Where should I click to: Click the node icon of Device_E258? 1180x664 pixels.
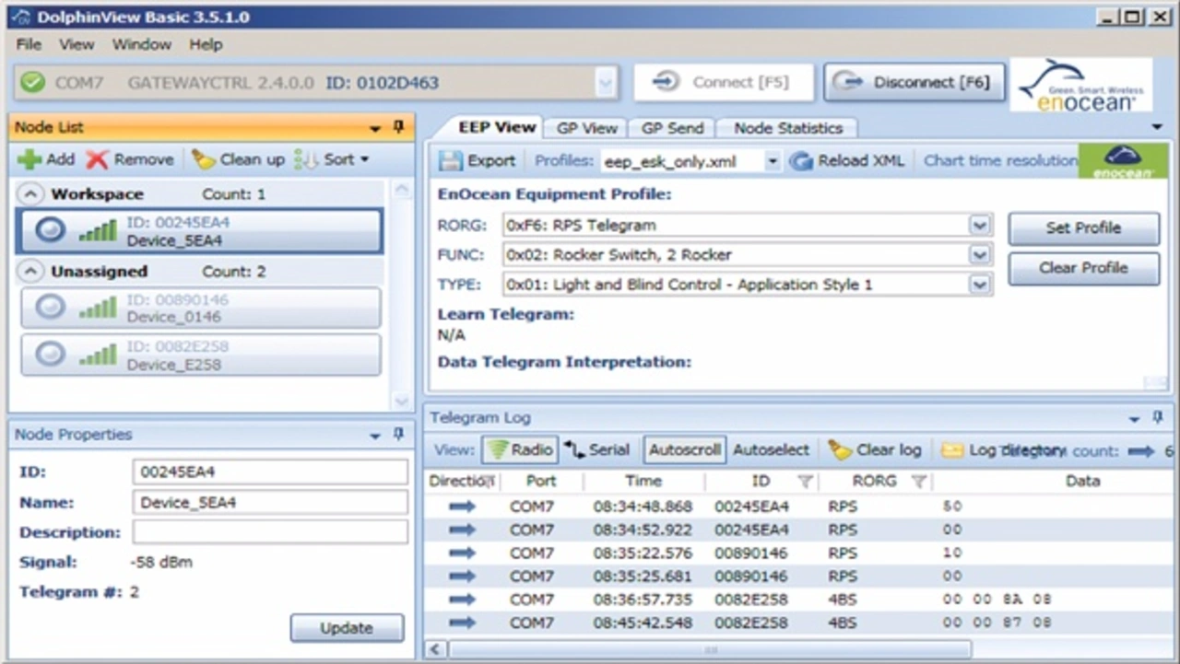[x=51, y=355]
